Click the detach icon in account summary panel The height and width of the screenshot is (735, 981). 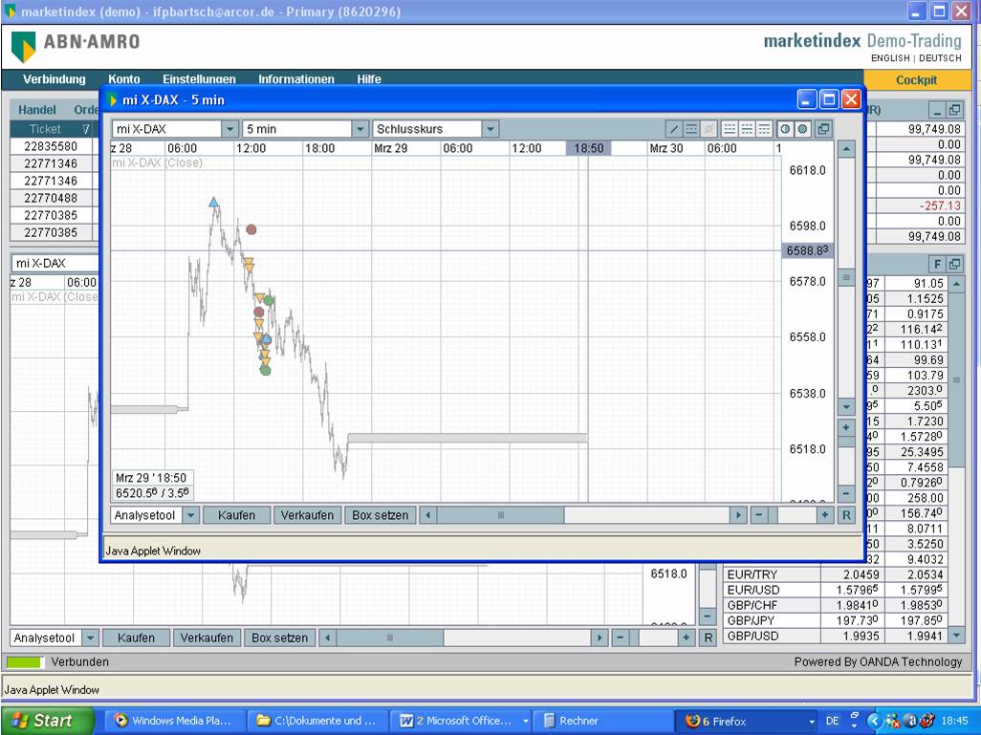point(955,110)
